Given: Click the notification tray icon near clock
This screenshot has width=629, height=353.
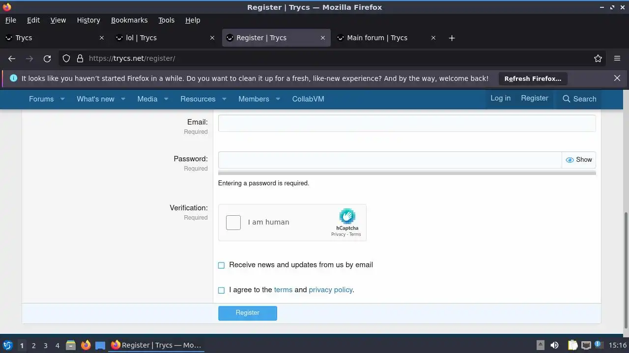Looking at the screenshot, I should pyautogui.click(x=599, y=345).
